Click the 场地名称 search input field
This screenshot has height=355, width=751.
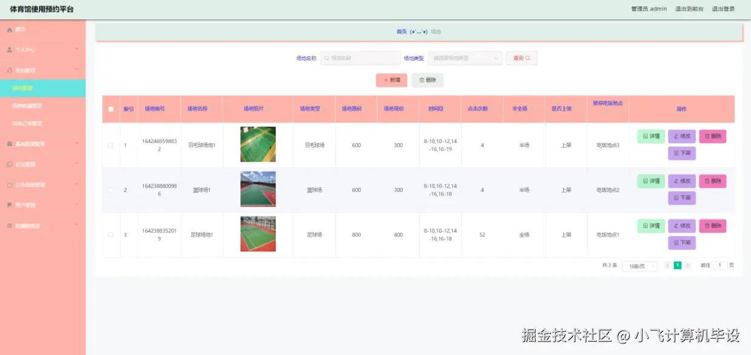click(x=361, y=58)
